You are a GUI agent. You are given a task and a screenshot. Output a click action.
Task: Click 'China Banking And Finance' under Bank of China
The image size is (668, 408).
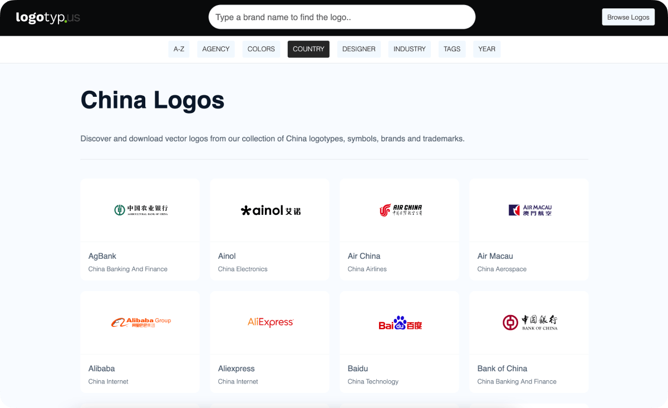click(x=517, y=381)
